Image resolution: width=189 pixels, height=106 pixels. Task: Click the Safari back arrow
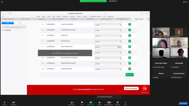(3, 13)
